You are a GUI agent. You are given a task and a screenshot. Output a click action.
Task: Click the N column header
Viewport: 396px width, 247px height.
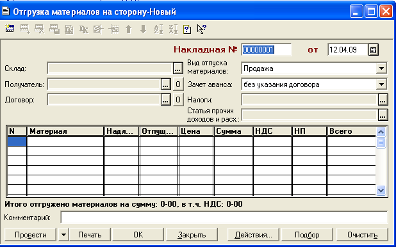tap(17, 131)
